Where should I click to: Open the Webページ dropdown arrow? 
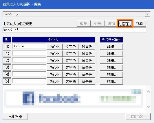click(148, 14)
